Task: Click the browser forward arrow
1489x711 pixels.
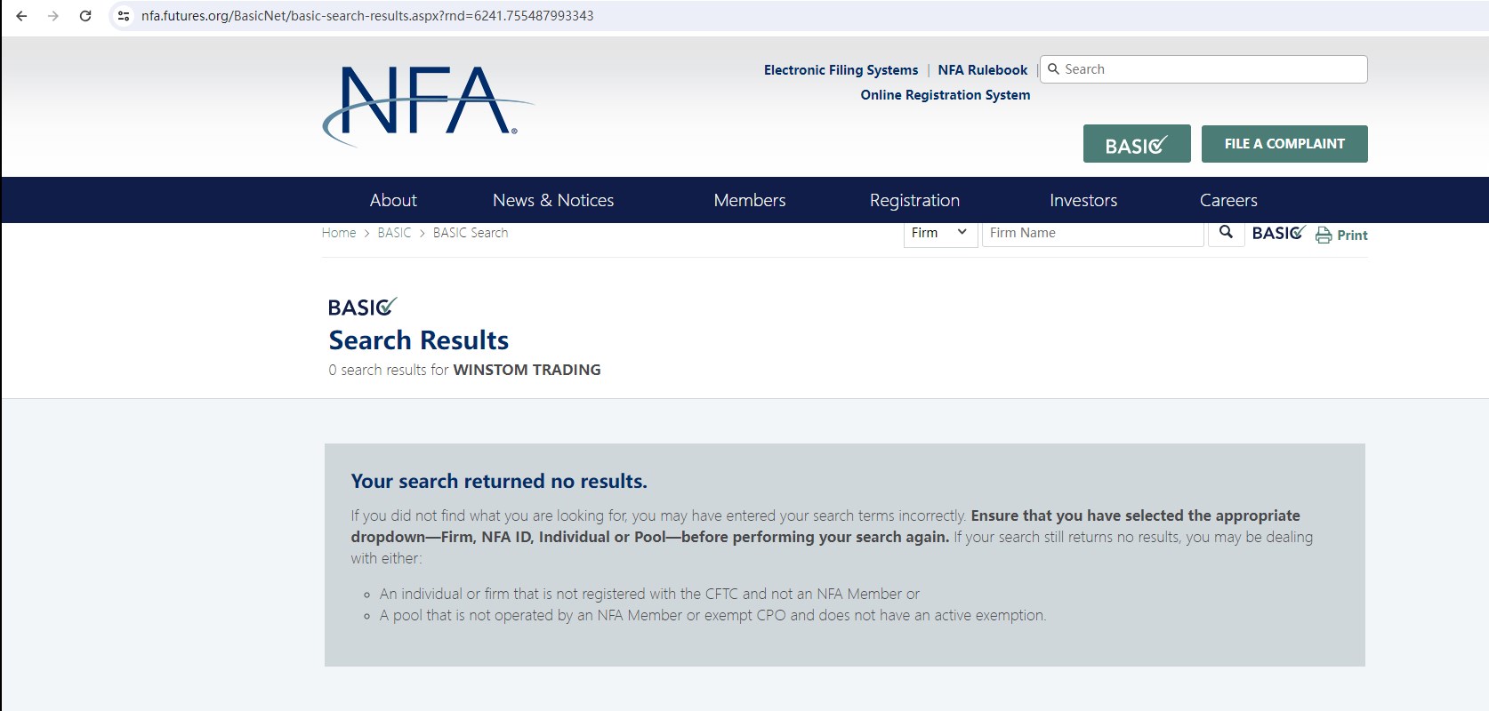Action: coord(53,16)
